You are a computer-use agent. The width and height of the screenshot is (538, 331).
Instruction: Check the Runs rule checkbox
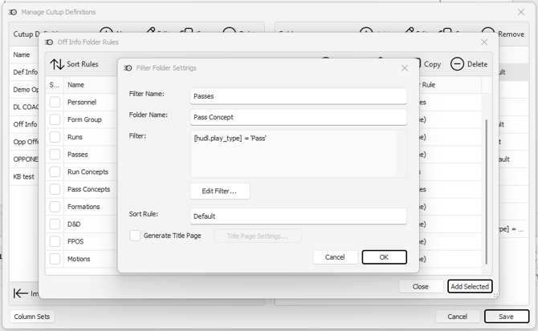tap(55, 137)
